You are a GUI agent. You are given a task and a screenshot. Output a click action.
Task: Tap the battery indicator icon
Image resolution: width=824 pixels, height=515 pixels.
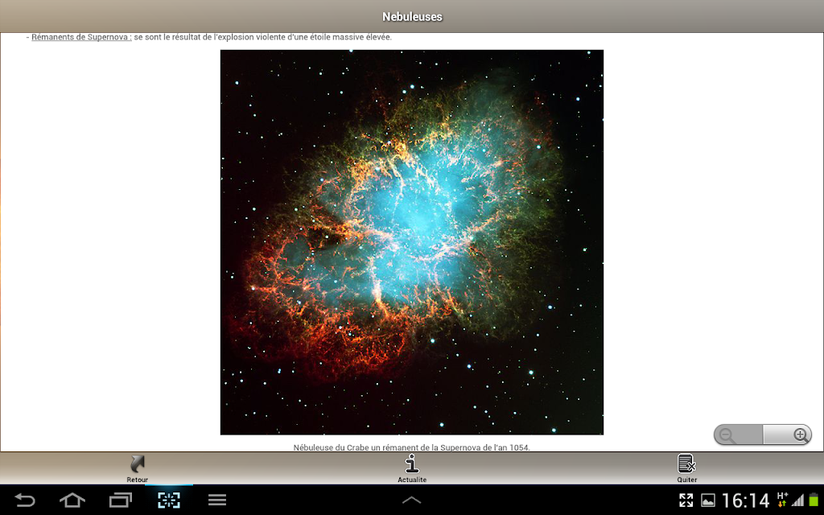pos(814,501)
